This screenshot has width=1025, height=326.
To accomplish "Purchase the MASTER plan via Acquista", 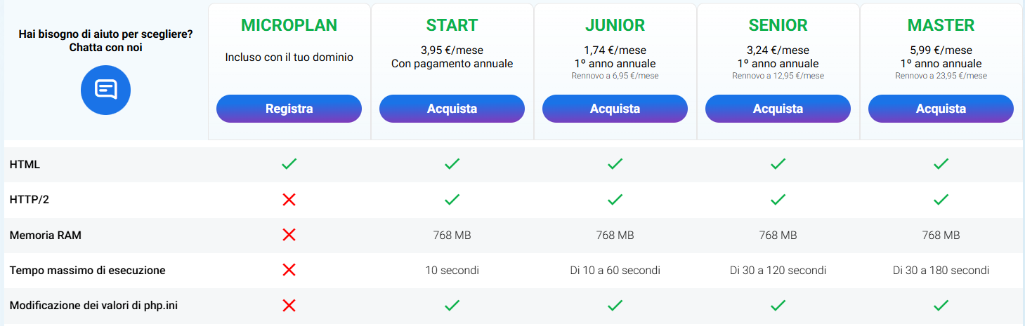I will click(941, 109).
